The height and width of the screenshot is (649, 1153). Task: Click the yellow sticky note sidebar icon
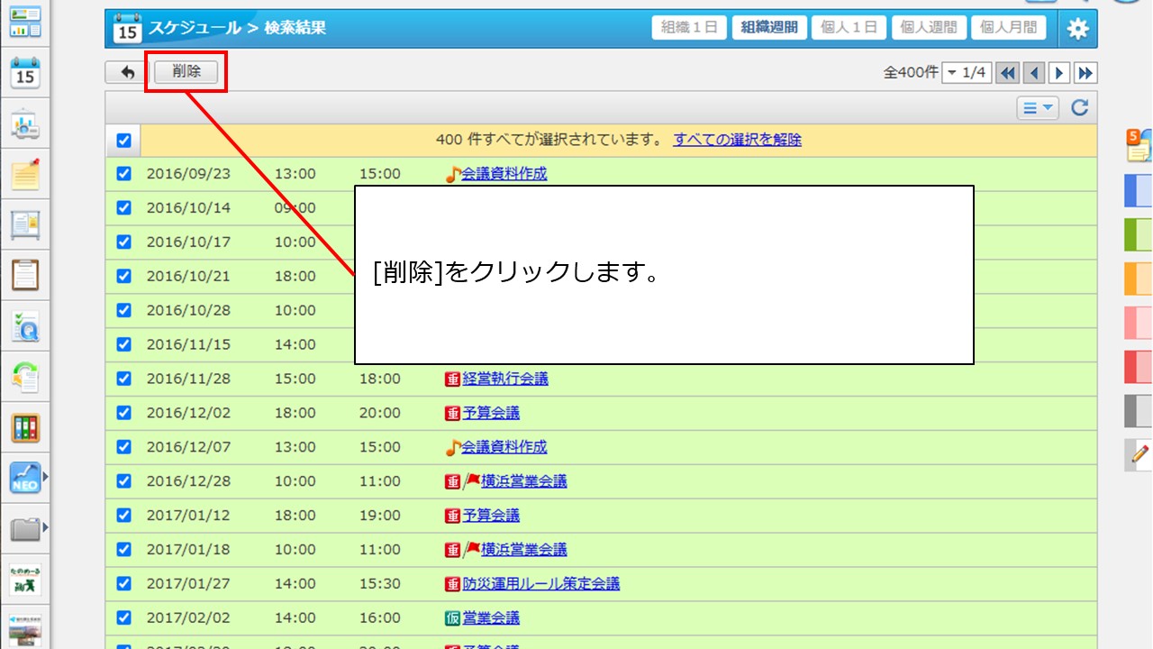coord(25,174)
